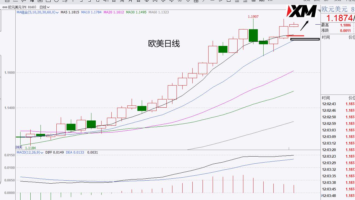The height and width of the screenshot is (200, 355).
Task: Expand the MACD(12,26,9) indicator dropdown
Action: [30, 152]
